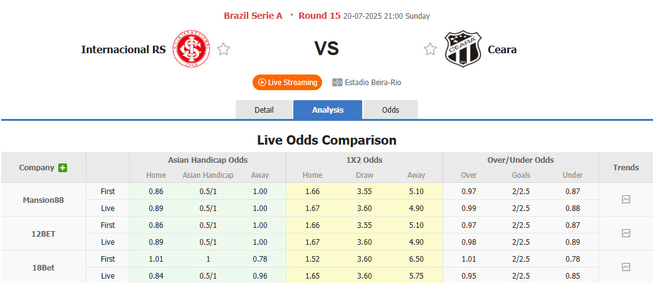Switch to the Detail tab
The width and height of the screenshot is (653, 283).
(x=264, y=110)
